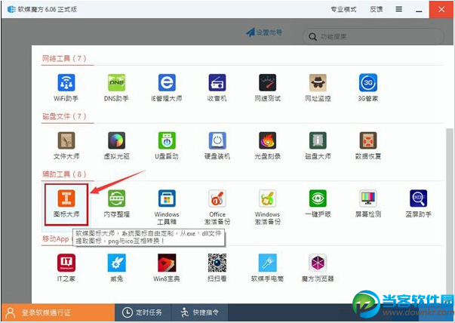Open the hamburger menu in title bar
Viewport: 455px width, 323px height.
point(399,9)
